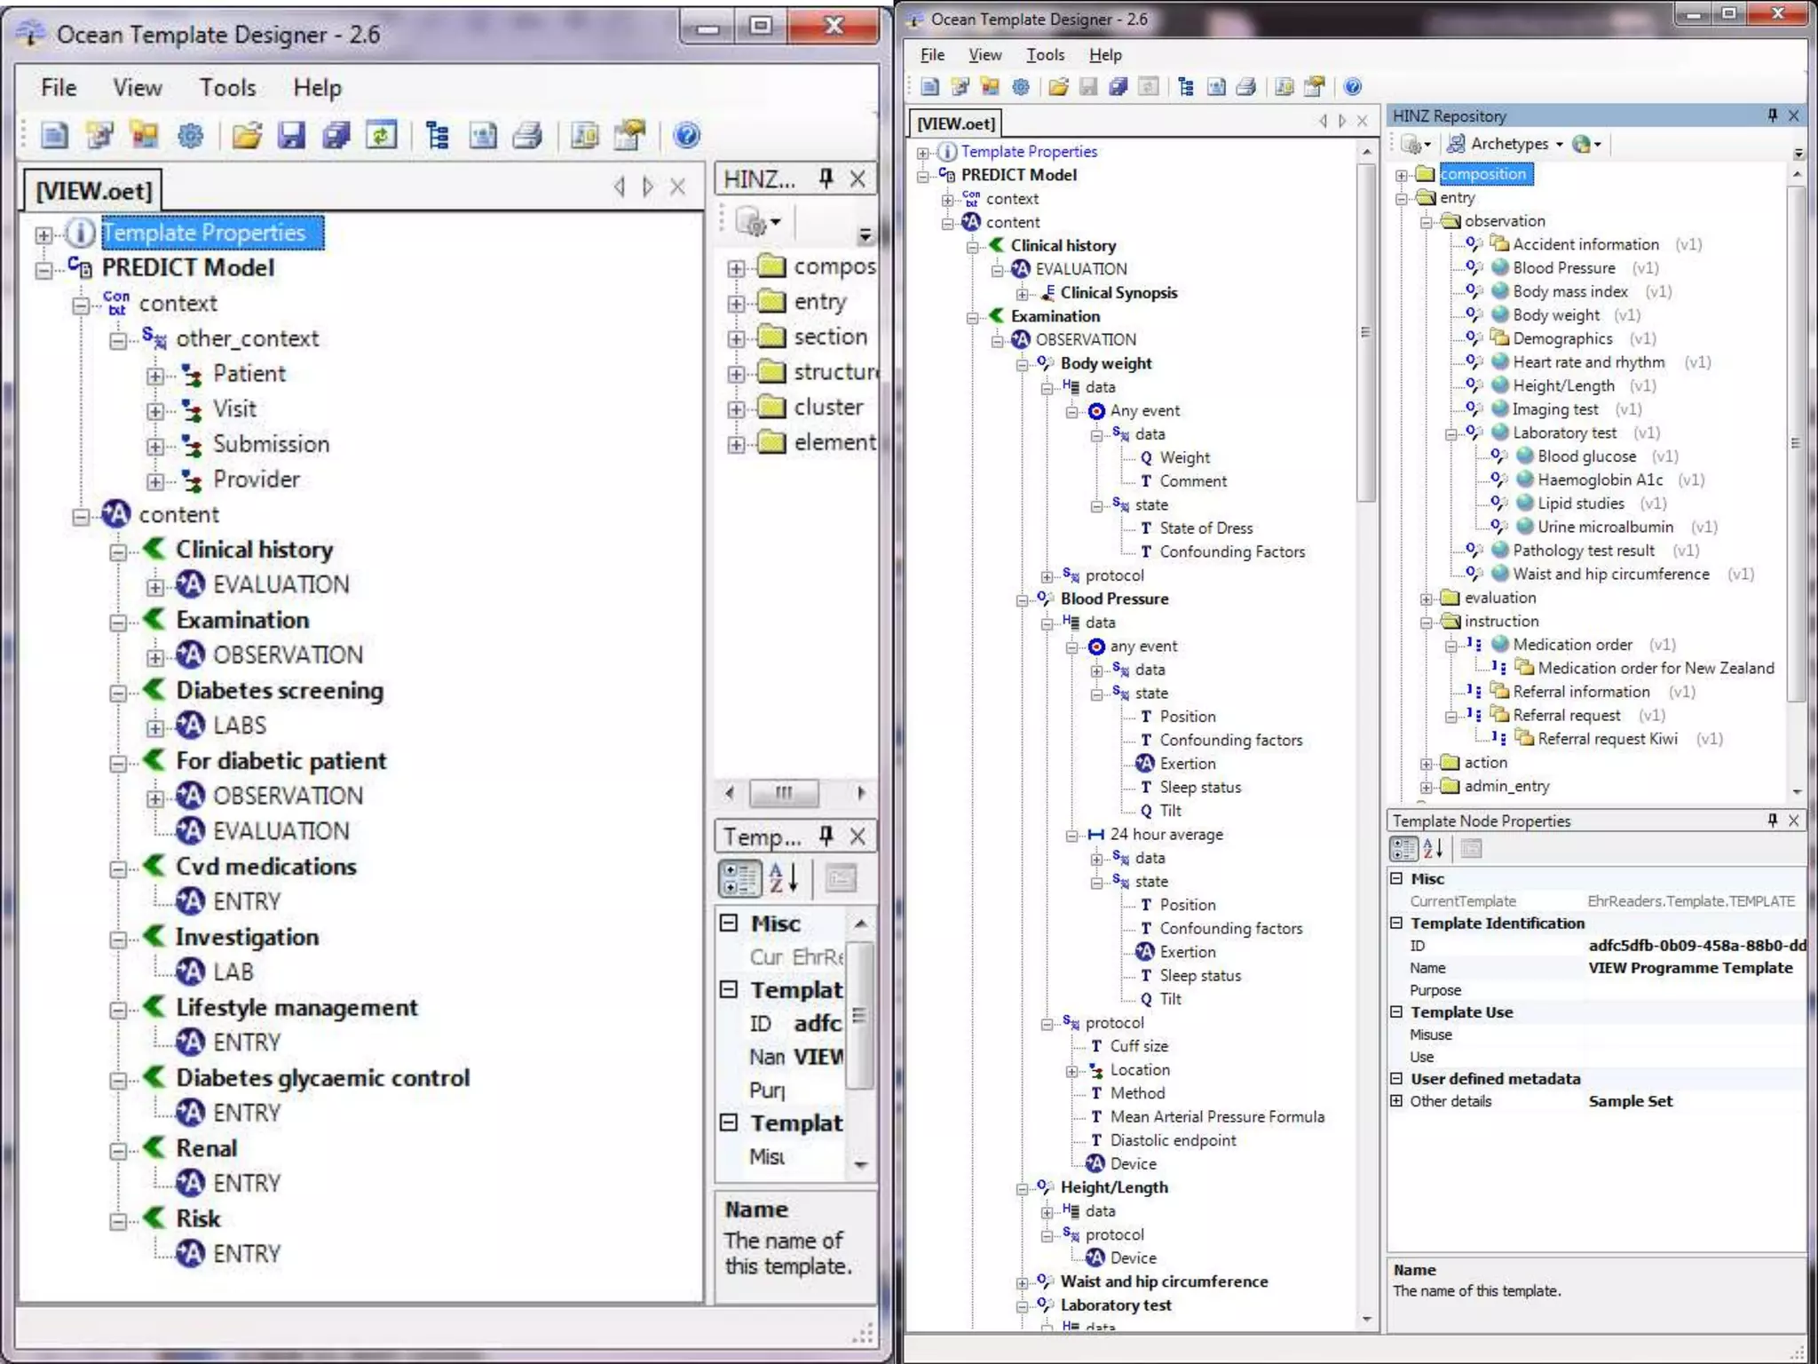Click the alphabetical sort icon in Template Node Properties

(x=1433, y=849)
